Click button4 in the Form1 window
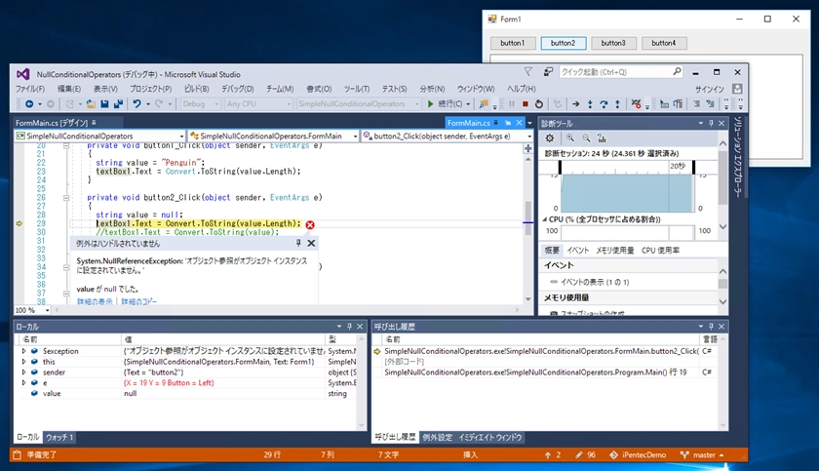The image size is (819, 471). (664, 43)
